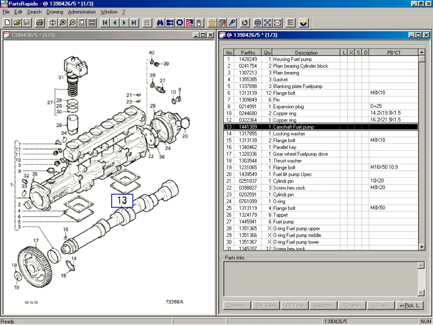Viewport: 433px width, 325px height.
Task: Click the shopping cart toolbar icon
Action: (x=147, y=23)
